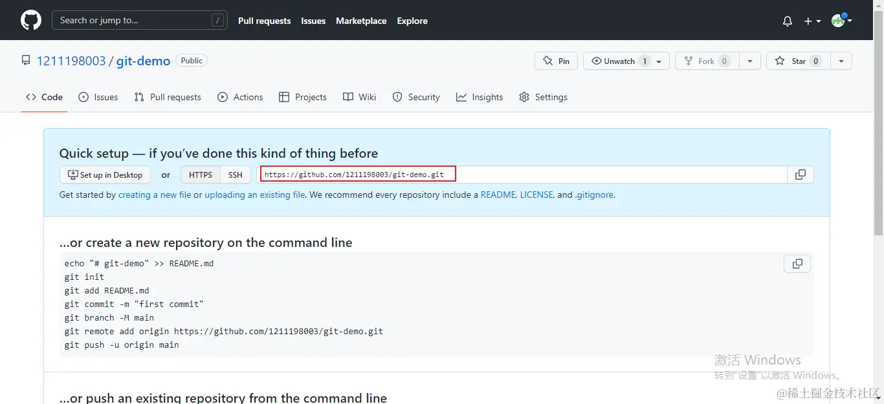Click the 'git commit -m "first commit"' line
The width and height of the screenshot is (884, 404).
134,304
